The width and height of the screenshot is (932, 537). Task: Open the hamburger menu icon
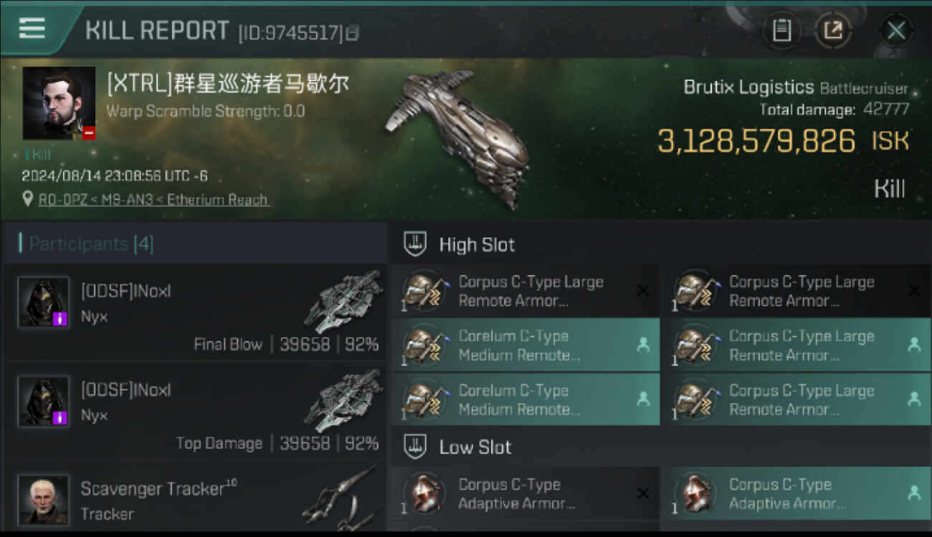[32, 29]
